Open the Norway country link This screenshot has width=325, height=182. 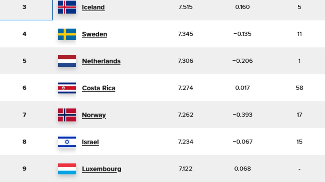point(94,115)
